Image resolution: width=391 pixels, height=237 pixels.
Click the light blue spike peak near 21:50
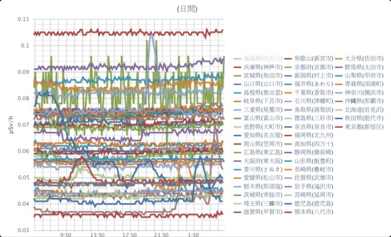click(151, 35)
